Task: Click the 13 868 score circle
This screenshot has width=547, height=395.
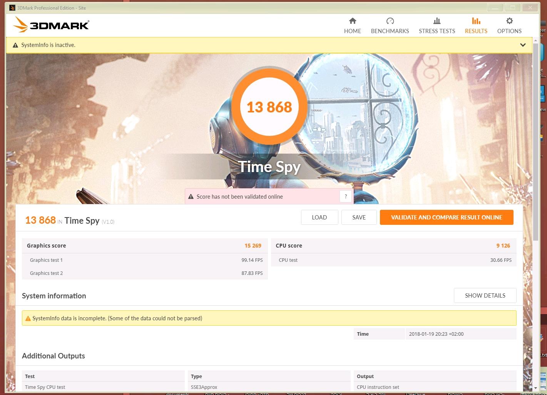Action: 269,107
